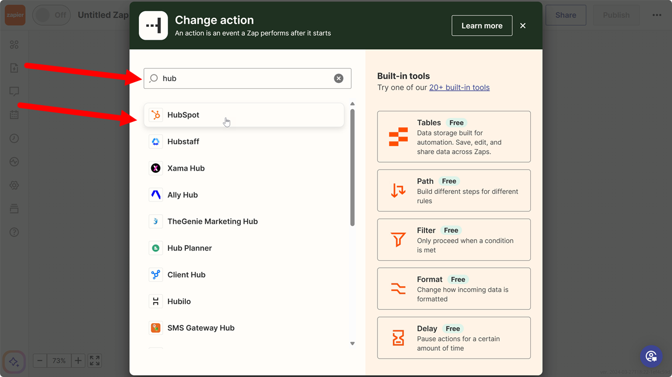Open the three-dot overflow menu

656,15
